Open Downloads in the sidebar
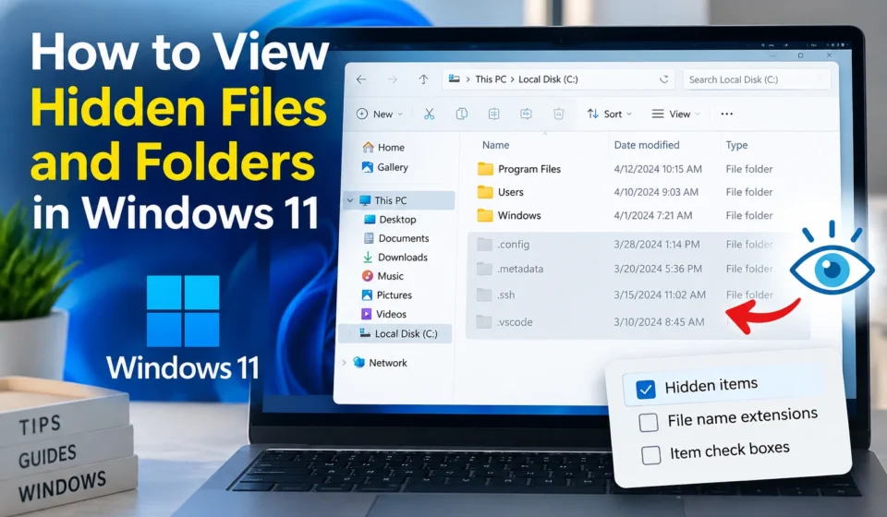 click(395, 257)
